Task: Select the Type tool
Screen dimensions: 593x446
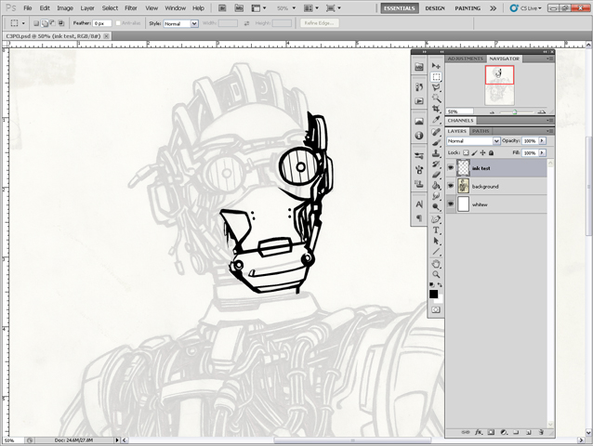Action: pyautogui.click(x=436, y=230)
